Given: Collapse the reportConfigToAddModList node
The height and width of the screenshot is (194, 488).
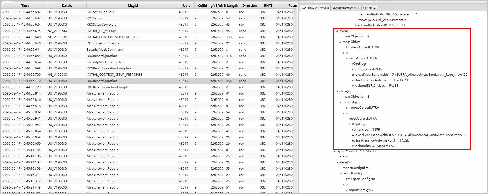Looking at the screenshot, I should pos(334,151).
